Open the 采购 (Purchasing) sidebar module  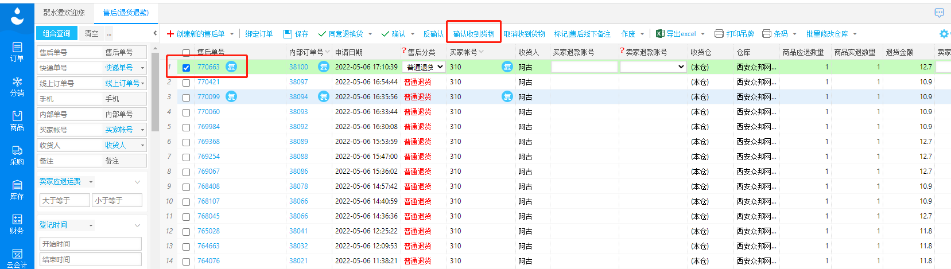tap(17, 155)
